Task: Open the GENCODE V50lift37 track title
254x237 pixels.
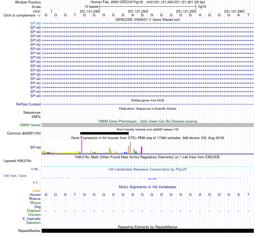Action: coord(148,20)
